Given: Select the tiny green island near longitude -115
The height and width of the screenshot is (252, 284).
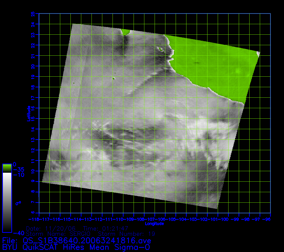Looking at the screenshot, I should pyautogui.click(x=74, y=83).
